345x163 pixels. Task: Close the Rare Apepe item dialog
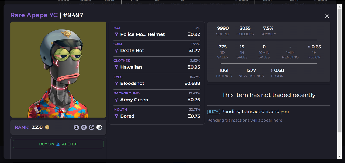point(327,16)
